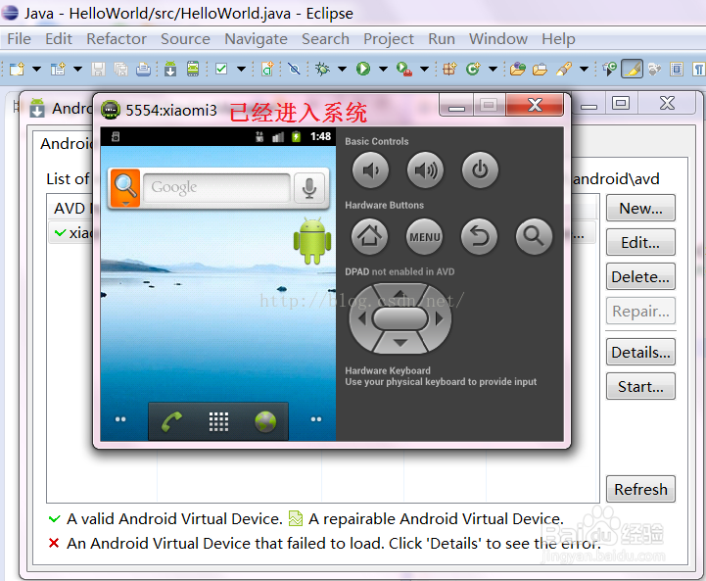Viewport: 706px width, 581px height.
Task: Click the emulator Search hardware button
Action: [534, 236]
